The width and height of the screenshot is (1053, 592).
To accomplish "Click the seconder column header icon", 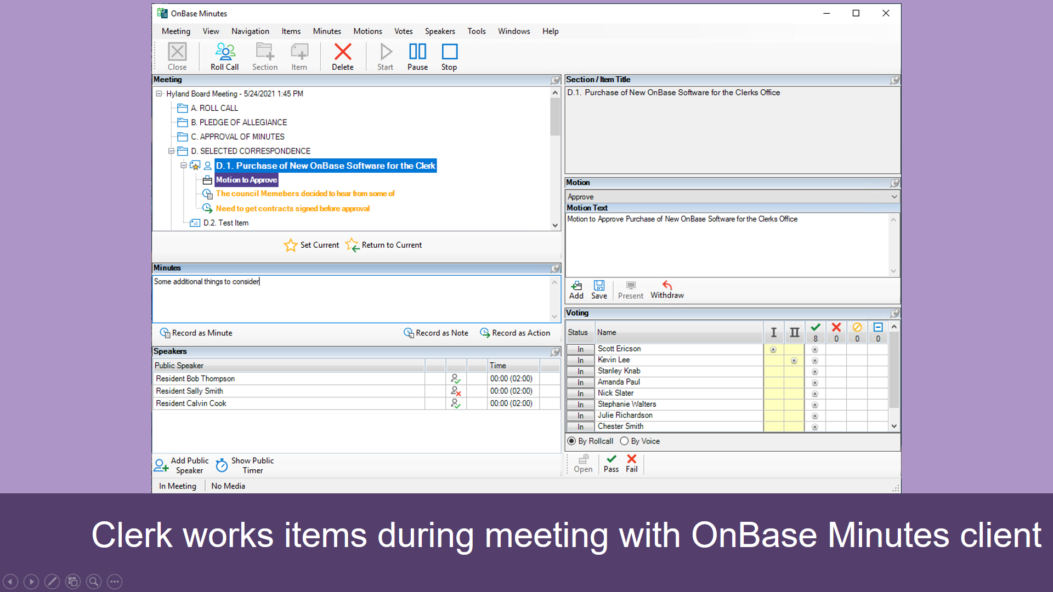I will (794, 332).
